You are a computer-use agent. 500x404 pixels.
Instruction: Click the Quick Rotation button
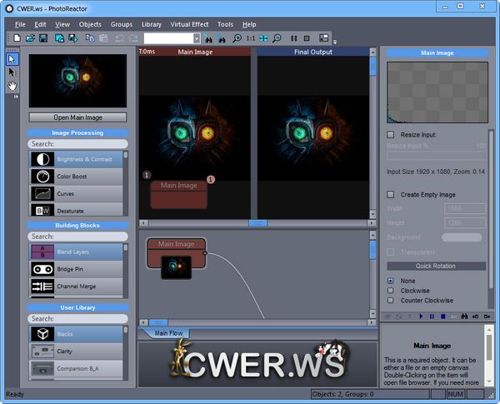click(437, 267)
